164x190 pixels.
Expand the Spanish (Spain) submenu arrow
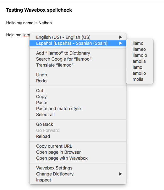(120, 43)
